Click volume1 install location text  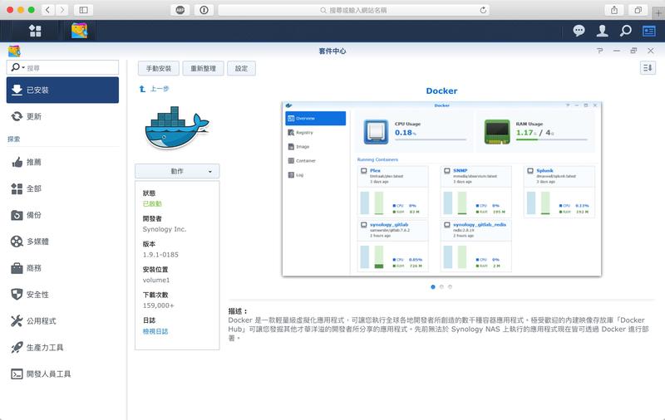pos(156,280)
